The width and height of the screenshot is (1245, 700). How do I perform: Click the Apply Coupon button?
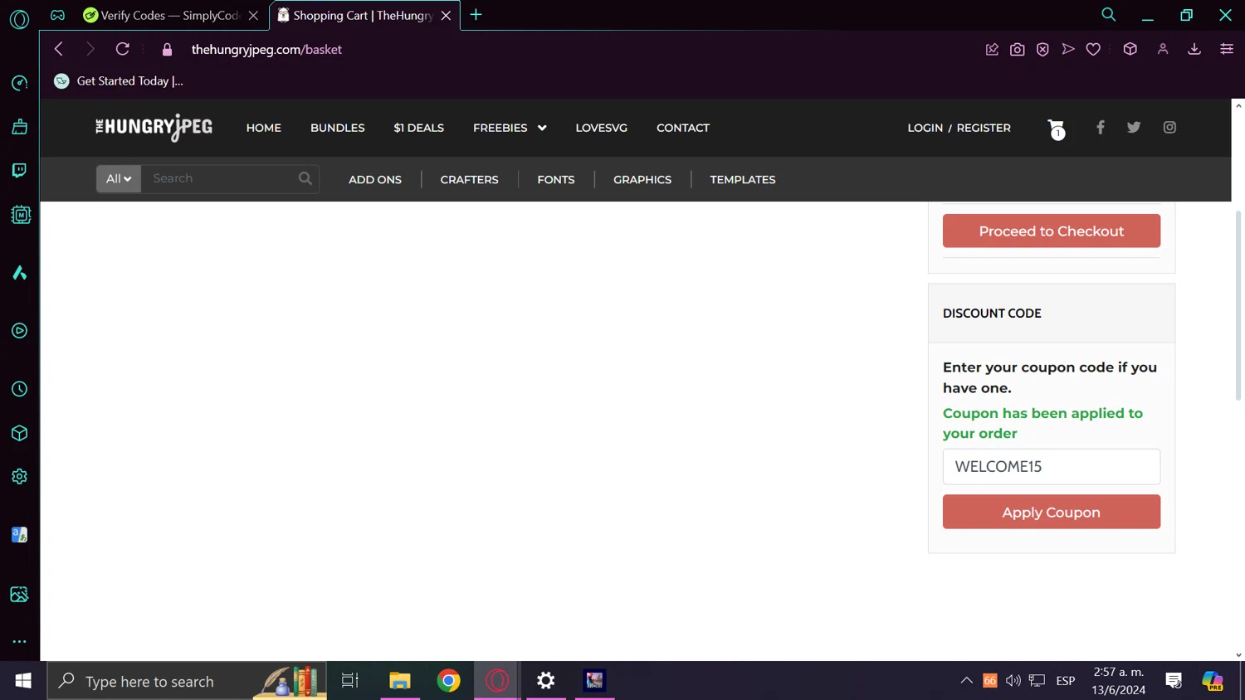tap(1052, 512)
